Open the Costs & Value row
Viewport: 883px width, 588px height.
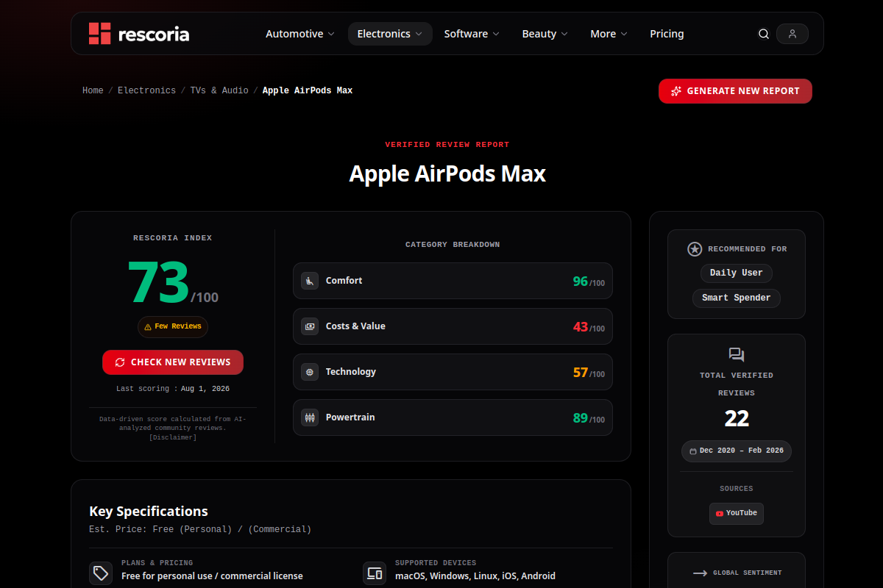[x=453, y=326]
